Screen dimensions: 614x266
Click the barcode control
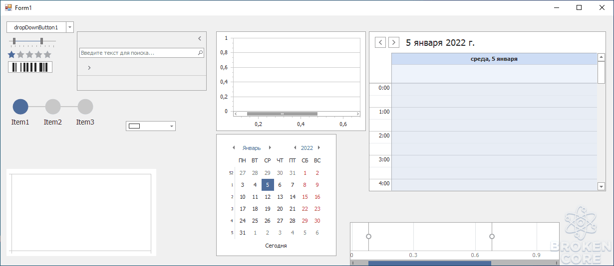tap(30, 67)
